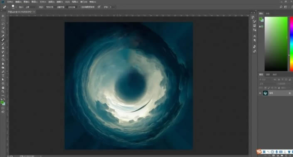Select the Zoom tool
Viewport: 293px width, 157px height.
click(x=3, y=91)
